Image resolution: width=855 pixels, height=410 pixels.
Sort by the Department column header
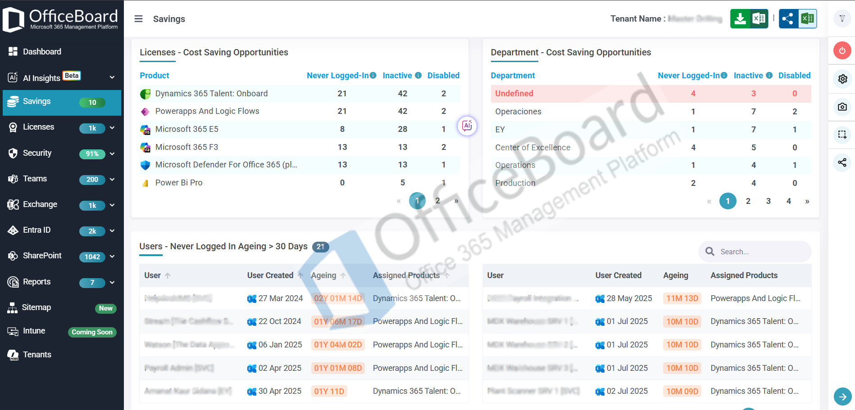point(513,76)
